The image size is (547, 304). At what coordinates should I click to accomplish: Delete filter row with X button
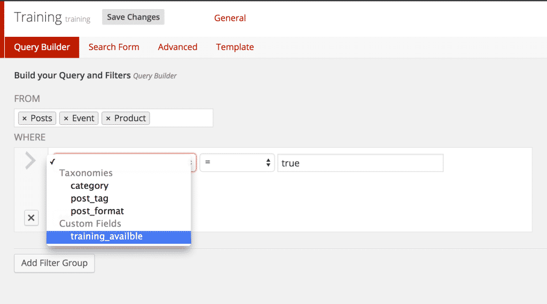(x=31, y=218)
